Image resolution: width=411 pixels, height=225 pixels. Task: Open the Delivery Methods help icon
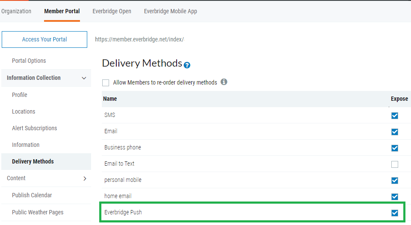click(x=187, y=65)
